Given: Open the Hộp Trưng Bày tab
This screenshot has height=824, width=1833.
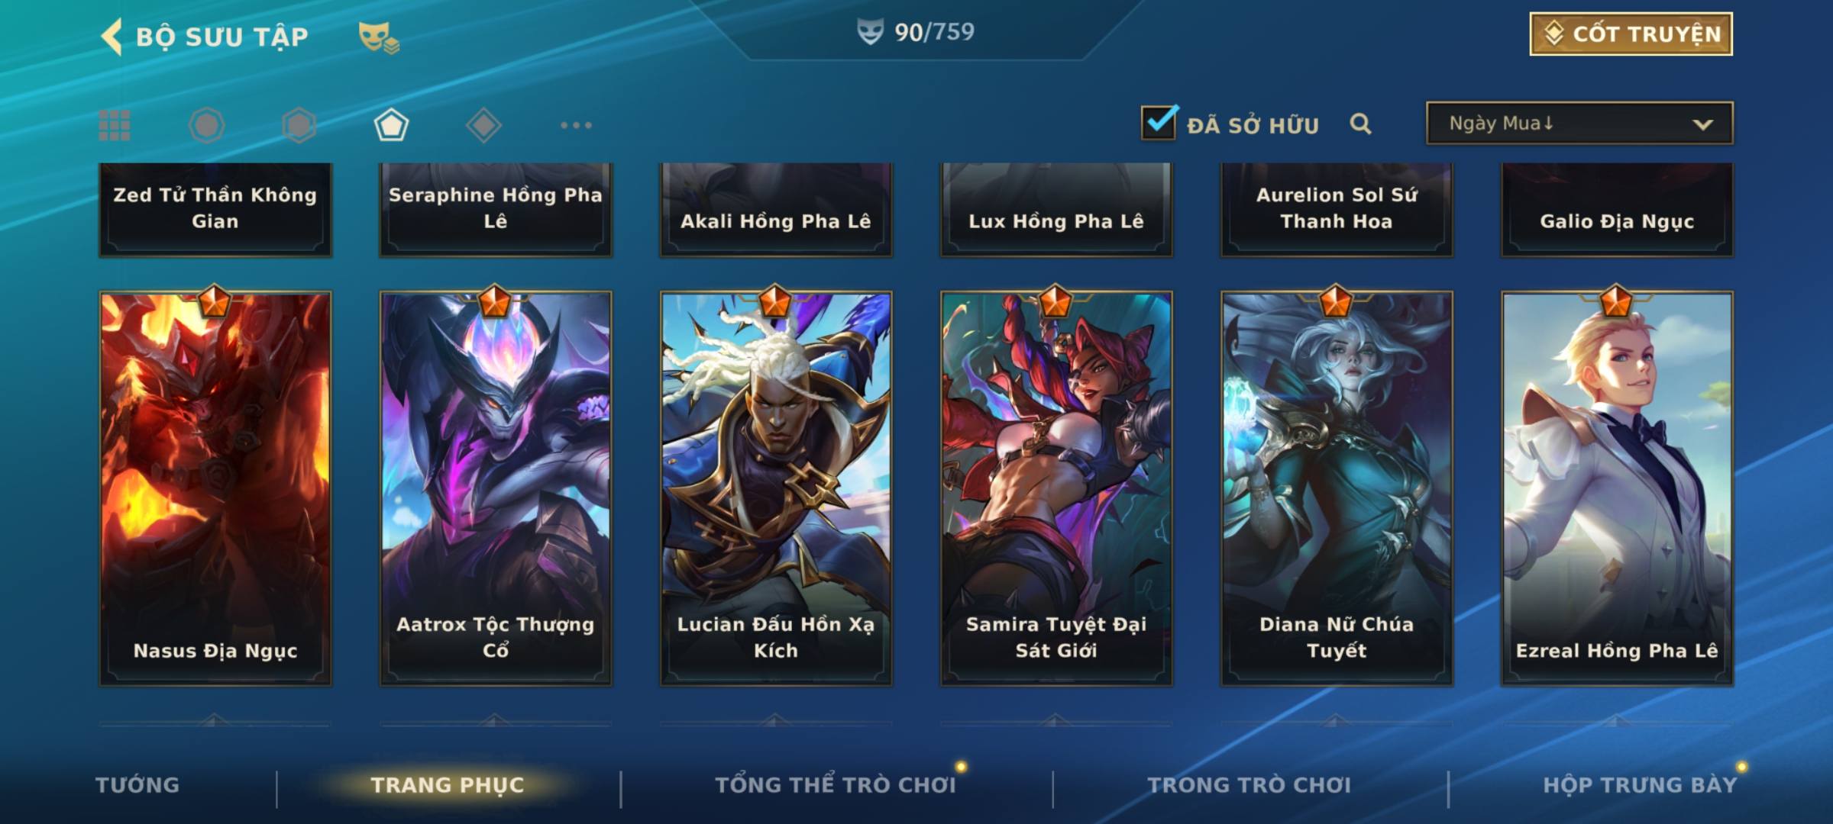Looking at the screenshot, I should click(x=1640, y=785).
